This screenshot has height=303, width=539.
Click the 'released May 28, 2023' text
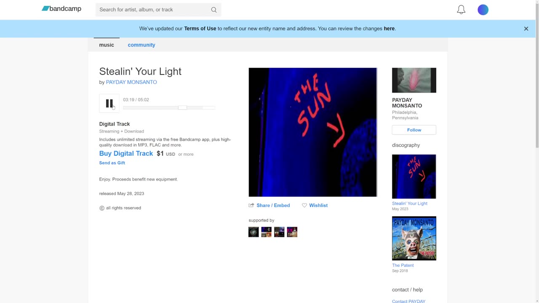[122, 194]
